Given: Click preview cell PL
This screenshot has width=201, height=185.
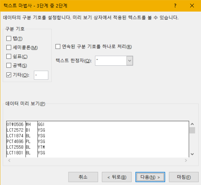Looking at the screenshot, I should (28, 141).
